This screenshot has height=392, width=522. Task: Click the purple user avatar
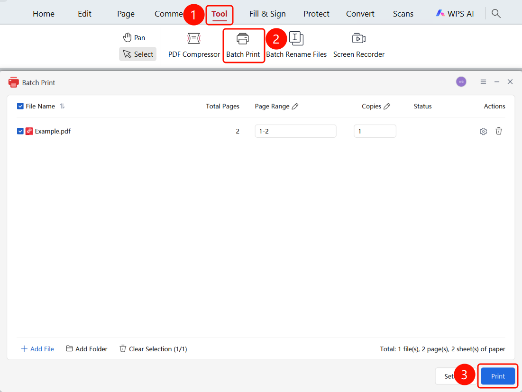(461, 82)
